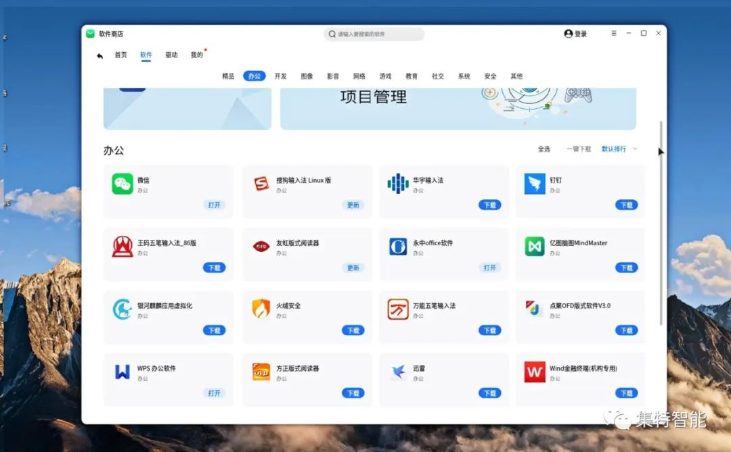Select the 教育 category
The height and width of the screenshot is (452, 731).
point(412,76)
